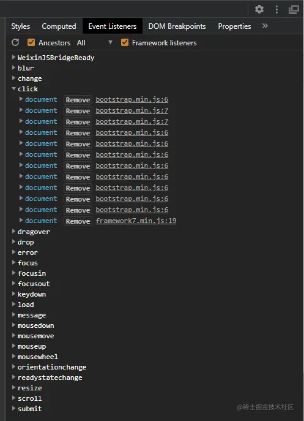Switch to the Styles tab
The image size is (304, 421).
(x=21, y=26)
